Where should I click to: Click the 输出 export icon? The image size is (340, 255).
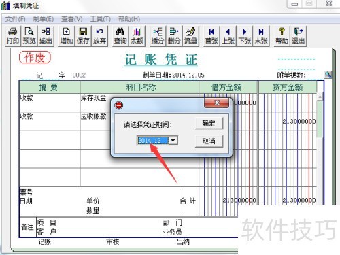tap(46, 36)
